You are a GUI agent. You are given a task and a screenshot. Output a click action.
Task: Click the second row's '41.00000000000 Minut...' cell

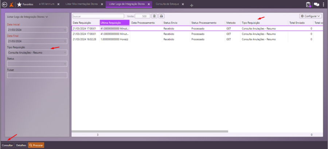(x=114, y=34)
